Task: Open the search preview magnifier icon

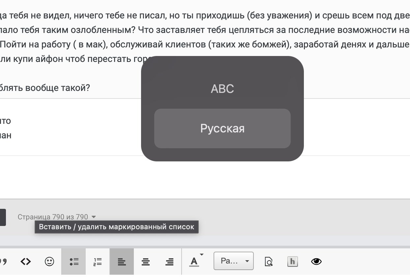Action: [x=269, y=262]
